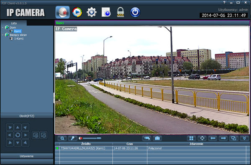Adjust the volume slider below video

point(92,138)
